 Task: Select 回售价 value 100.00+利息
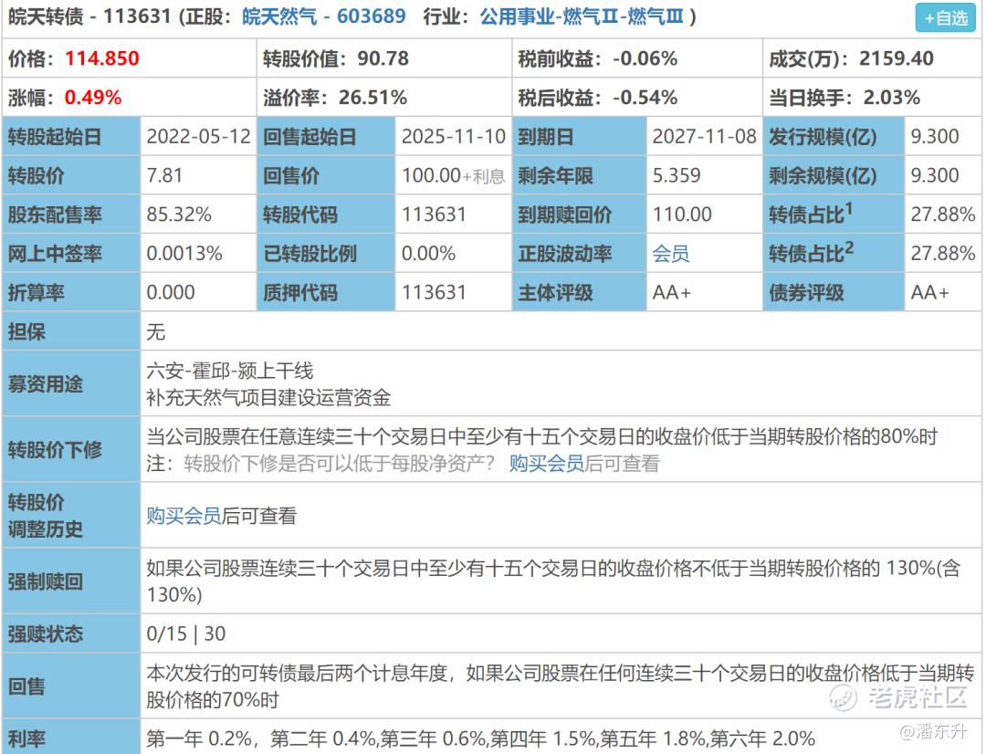click(x=454, y=175)
